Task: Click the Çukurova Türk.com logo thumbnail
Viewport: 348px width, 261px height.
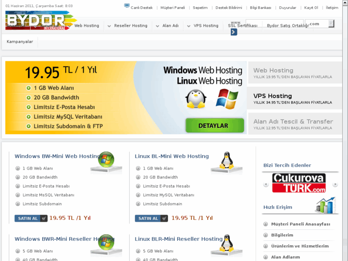Action: coord(299,183)
